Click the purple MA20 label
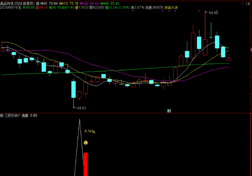This screenshot has height=176, width=252. tap(89, 3)
